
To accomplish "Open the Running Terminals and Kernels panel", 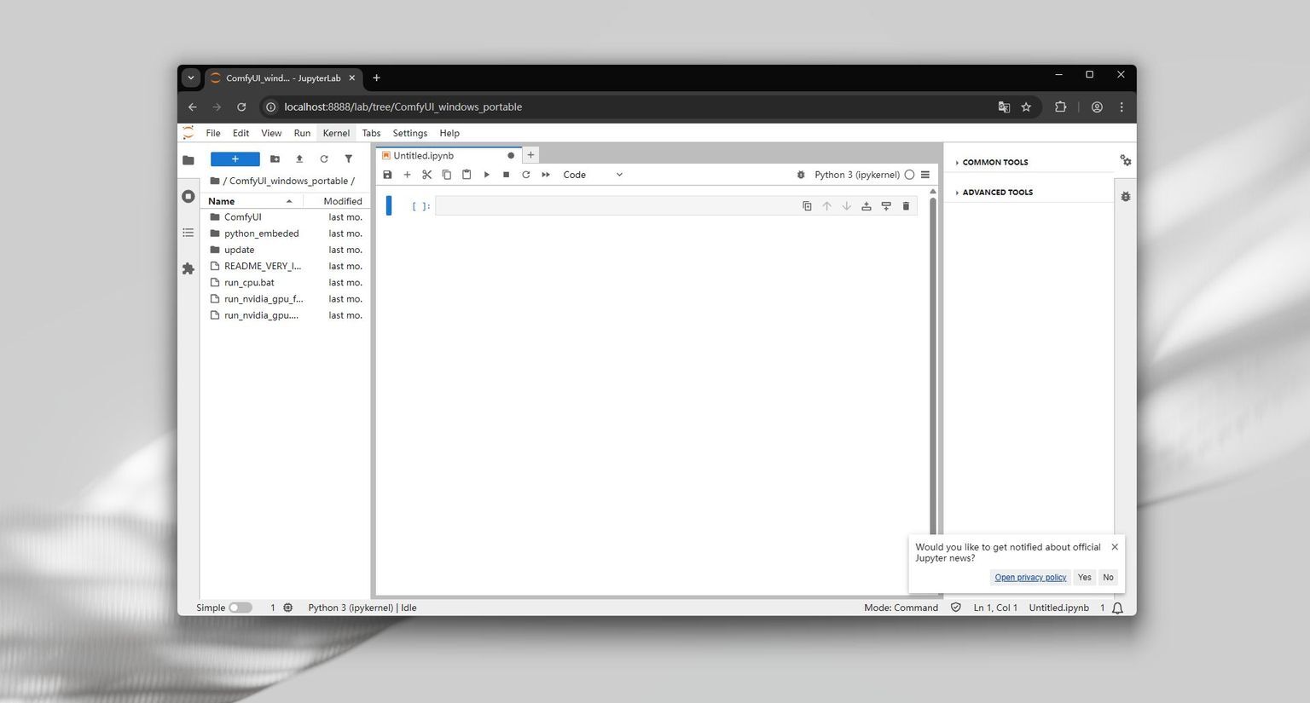I will 188,197.
